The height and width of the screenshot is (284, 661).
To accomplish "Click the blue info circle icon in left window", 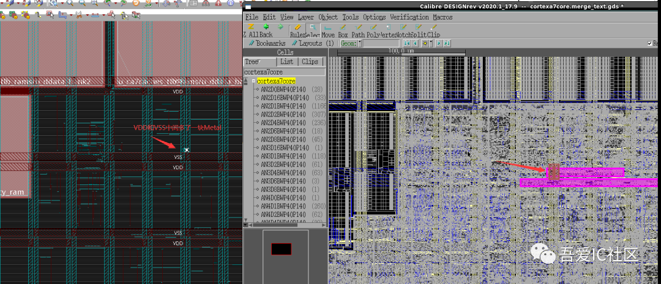I will pos(231,3).
